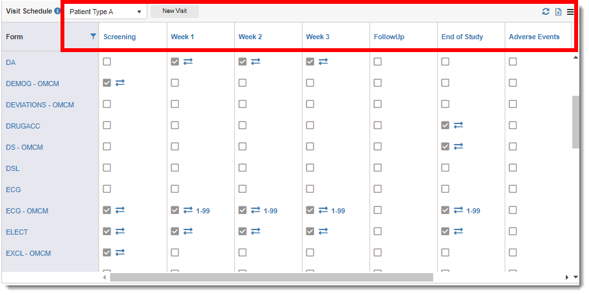Refresh the visit schedule grid
The width and height of the screenshot is (589, 295).
[x=546, y=12]
